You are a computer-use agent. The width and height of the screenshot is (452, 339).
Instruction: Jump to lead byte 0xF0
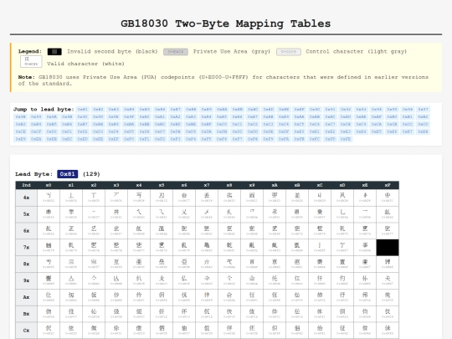[x=129, y=139]
